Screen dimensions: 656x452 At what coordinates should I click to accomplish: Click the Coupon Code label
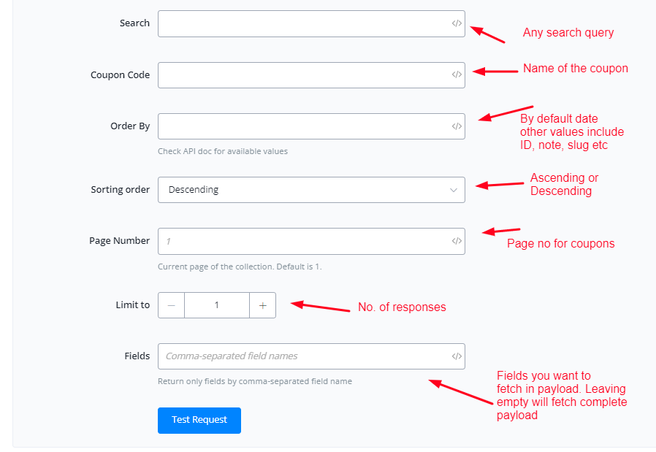click(120, 75)
